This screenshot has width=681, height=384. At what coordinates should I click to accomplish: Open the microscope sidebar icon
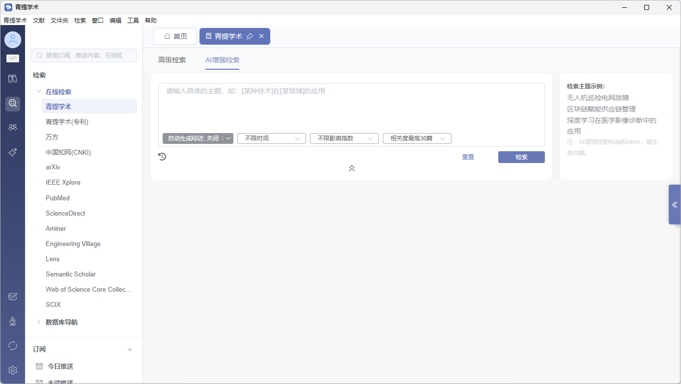(13, 321)
